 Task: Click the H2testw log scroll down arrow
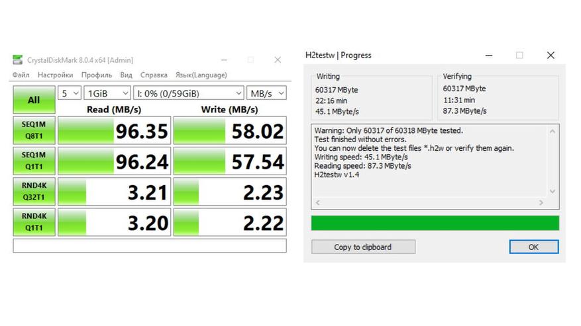pos(552,191)
